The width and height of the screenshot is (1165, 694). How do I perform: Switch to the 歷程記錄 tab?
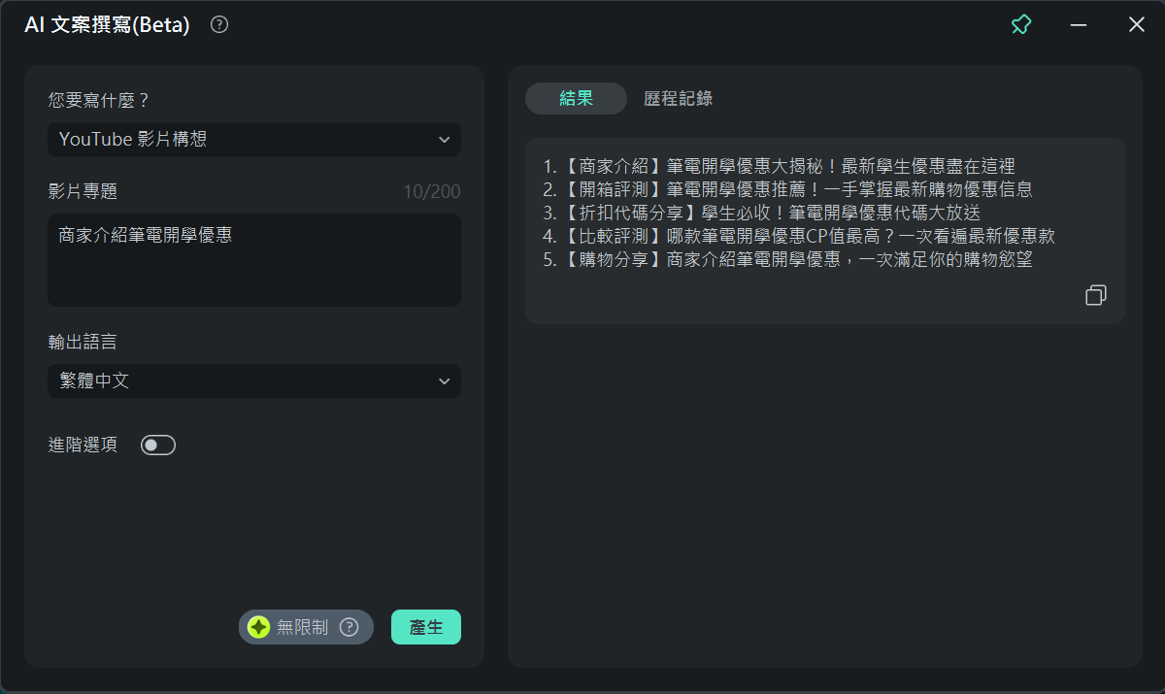[x=679, y=98]
